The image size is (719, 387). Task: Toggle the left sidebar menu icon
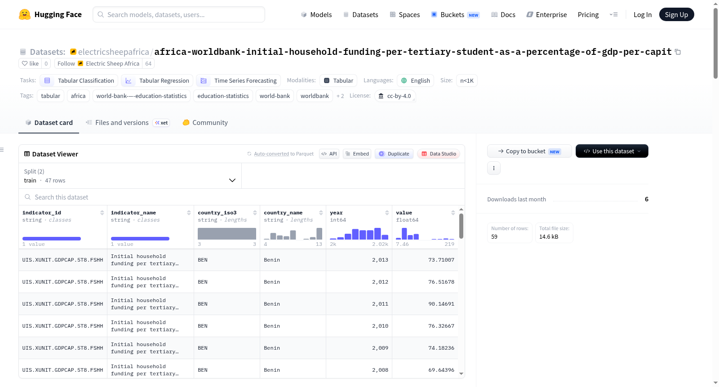pyautogui.click(x=2, y=150)
